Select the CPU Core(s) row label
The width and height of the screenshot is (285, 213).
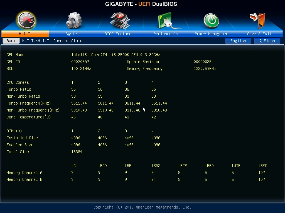19,82
